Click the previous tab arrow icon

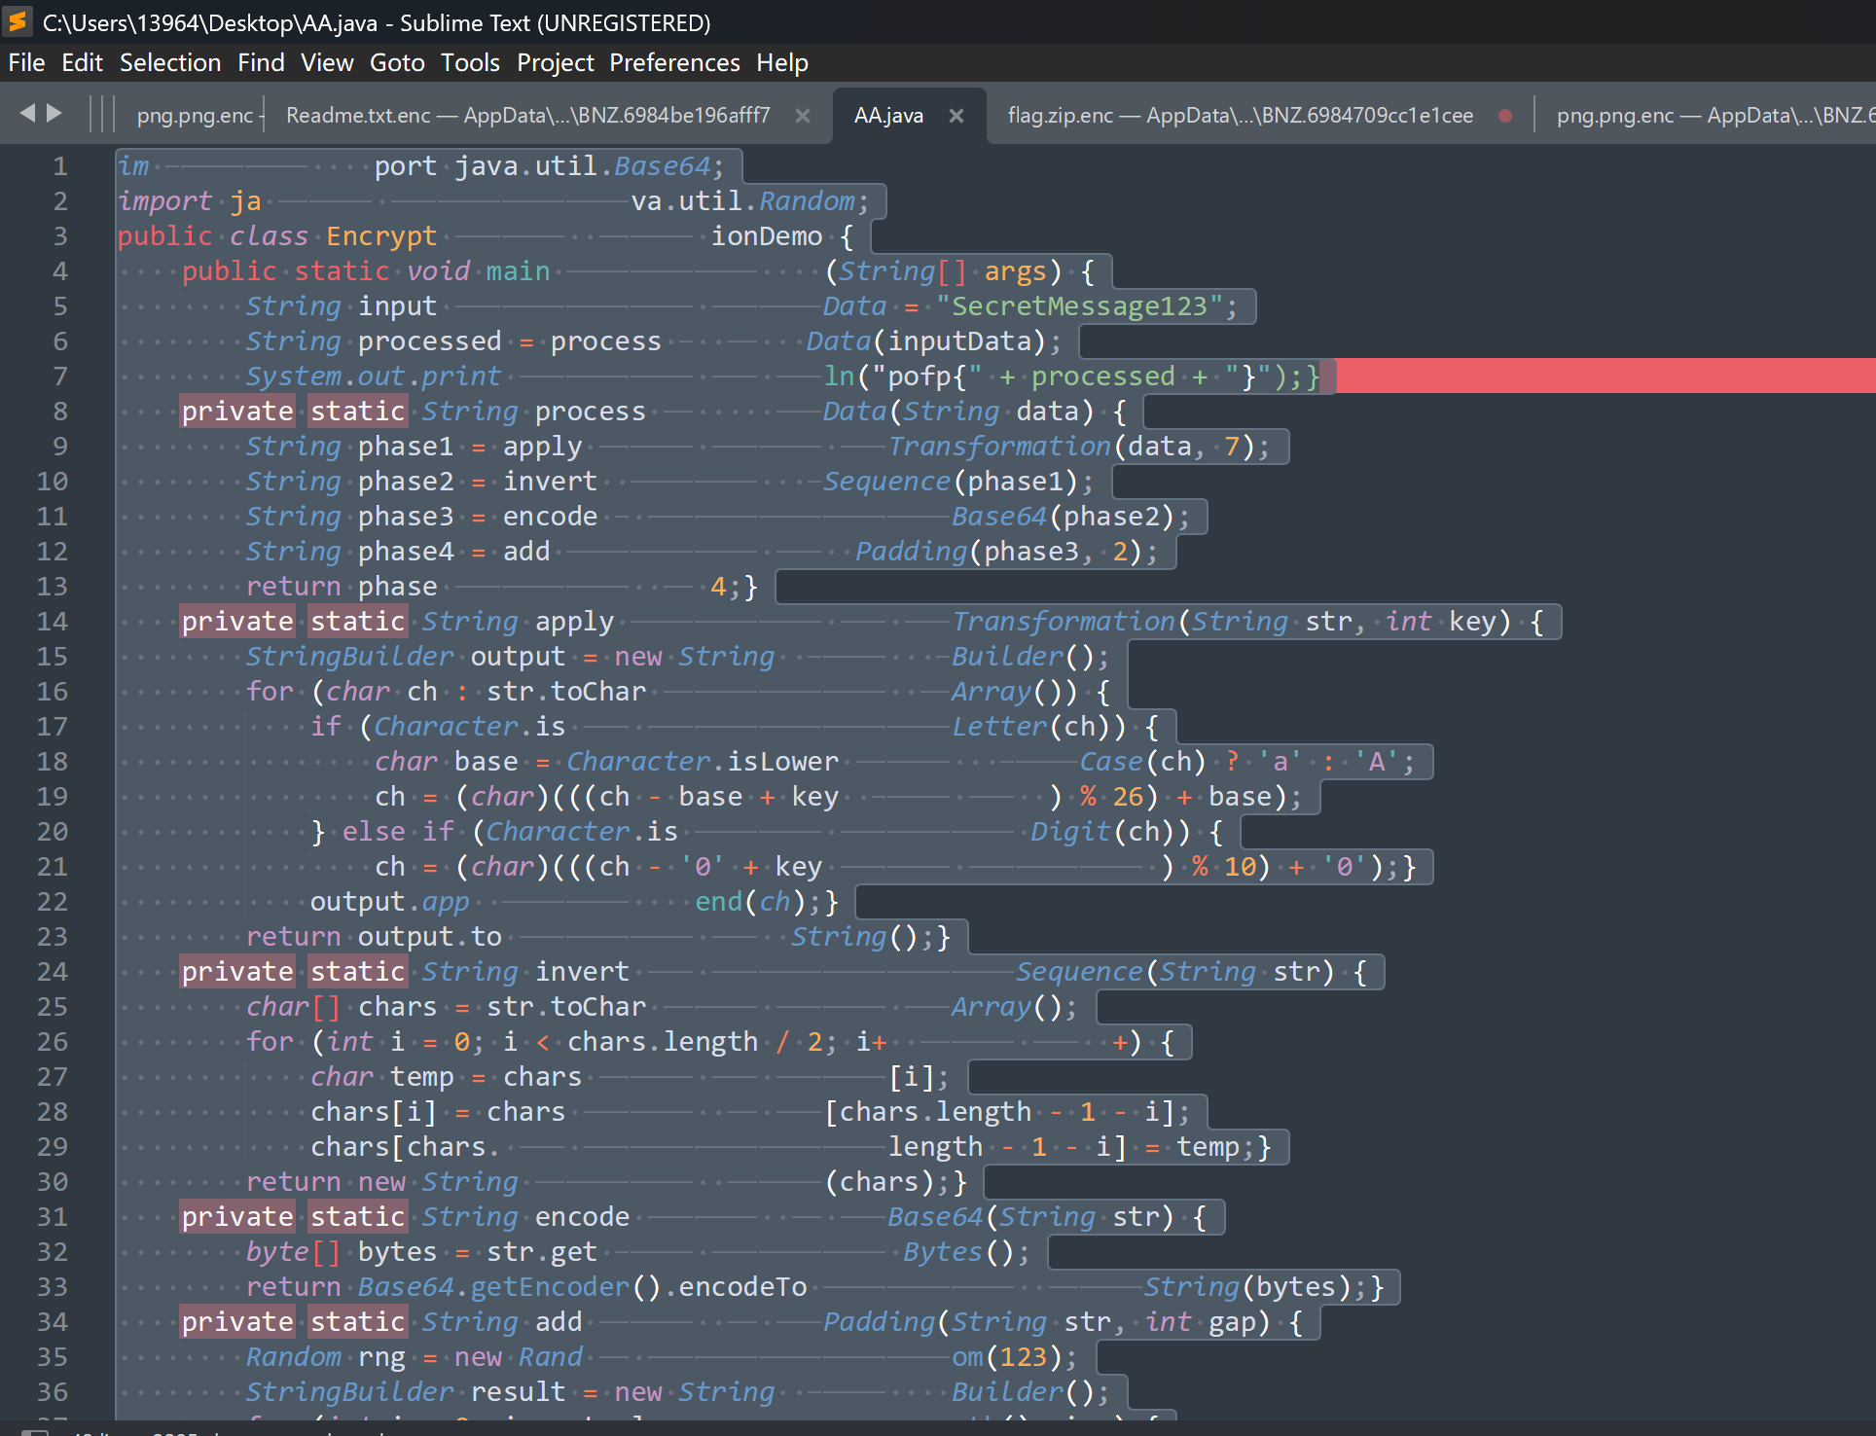pyautogui.click(x=27, y=114)
